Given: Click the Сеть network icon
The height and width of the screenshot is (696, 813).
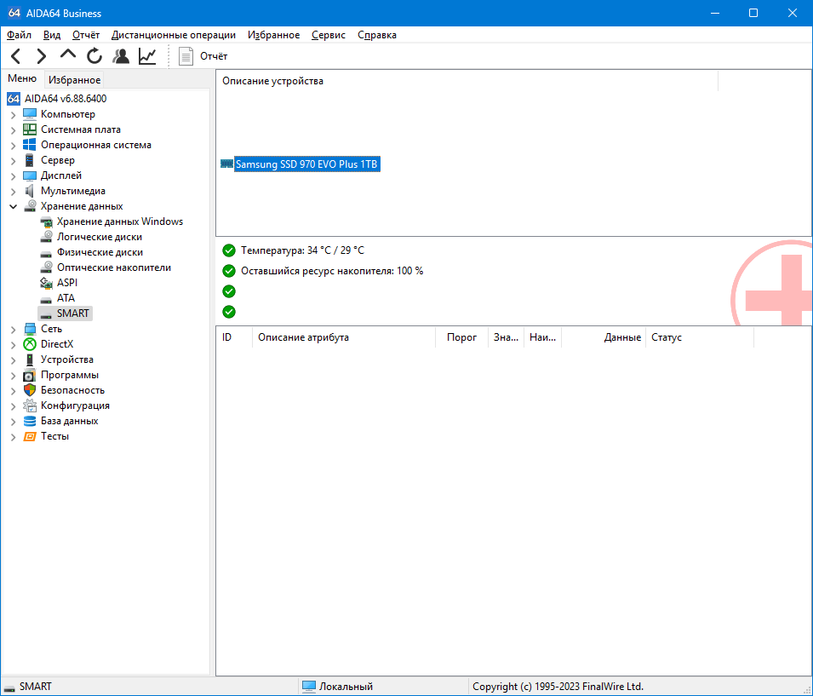Looking at the screenshot, I should [30, 329].
